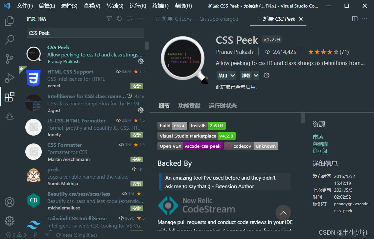Viewport: 374px width, 239px height.
Task: Open the 查看(V) menu
Action: click(x=92, y=6)
